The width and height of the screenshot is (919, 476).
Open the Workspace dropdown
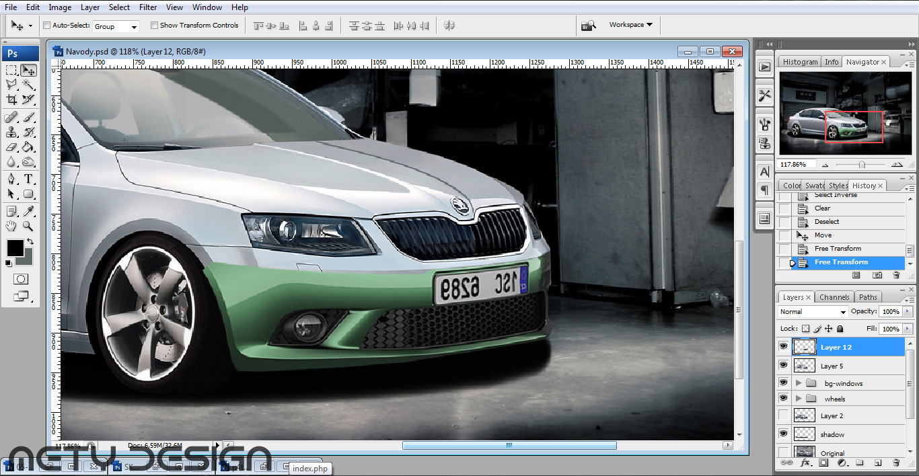[631, 25]
